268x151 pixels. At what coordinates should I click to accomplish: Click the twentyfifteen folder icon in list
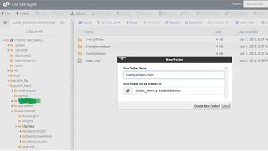point(80,39)
